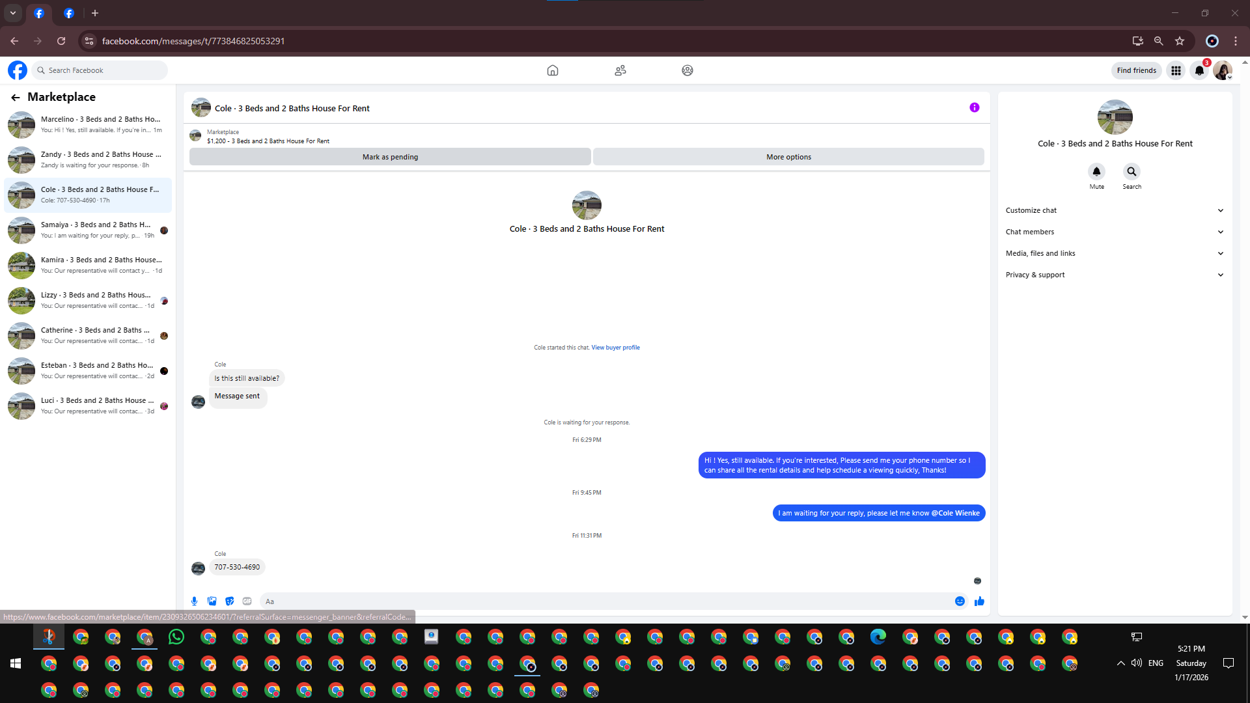Click the voice clip microphone icon
1250x703 pixels.
[x=194, y=601]
